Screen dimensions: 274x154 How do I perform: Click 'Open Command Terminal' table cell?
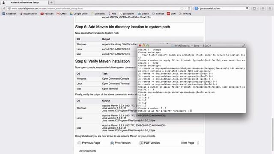[x=116, y=84]
